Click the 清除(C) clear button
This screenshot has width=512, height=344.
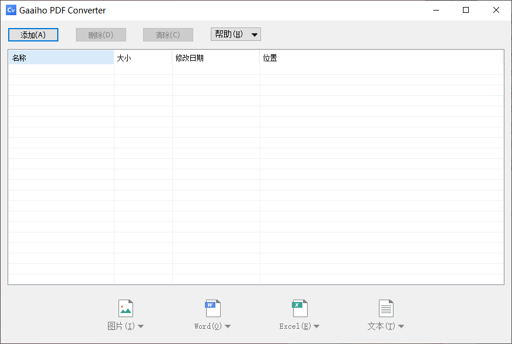tap(168, 34)
